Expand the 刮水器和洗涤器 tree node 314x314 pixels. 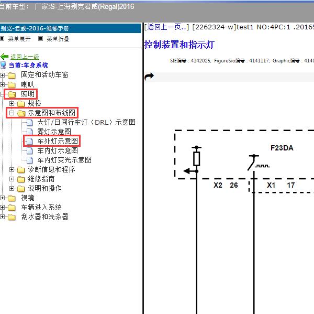[3, 217]
